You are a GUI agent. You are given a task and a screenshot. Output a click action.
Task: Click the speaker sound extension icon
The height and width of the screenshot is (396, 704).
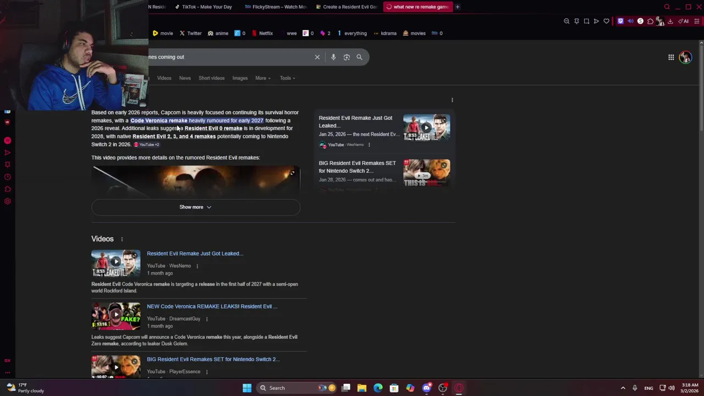point(630,21)
